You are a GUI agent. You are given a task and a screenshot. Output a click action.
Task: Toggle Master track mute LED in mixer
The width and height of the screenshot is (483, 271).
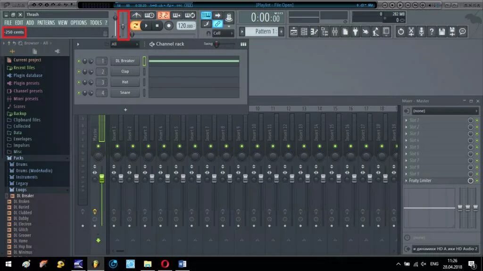98,146
